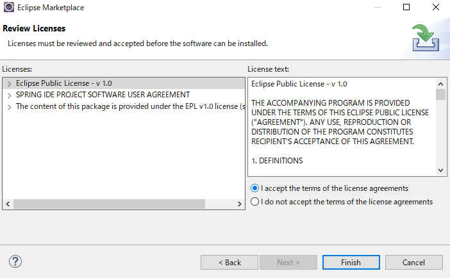Click the licenses list scroll right arrow

239,204
